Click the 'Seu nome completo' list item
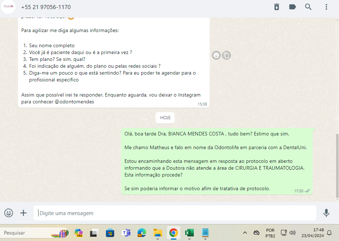339x241 pixels. coord(52,46)
